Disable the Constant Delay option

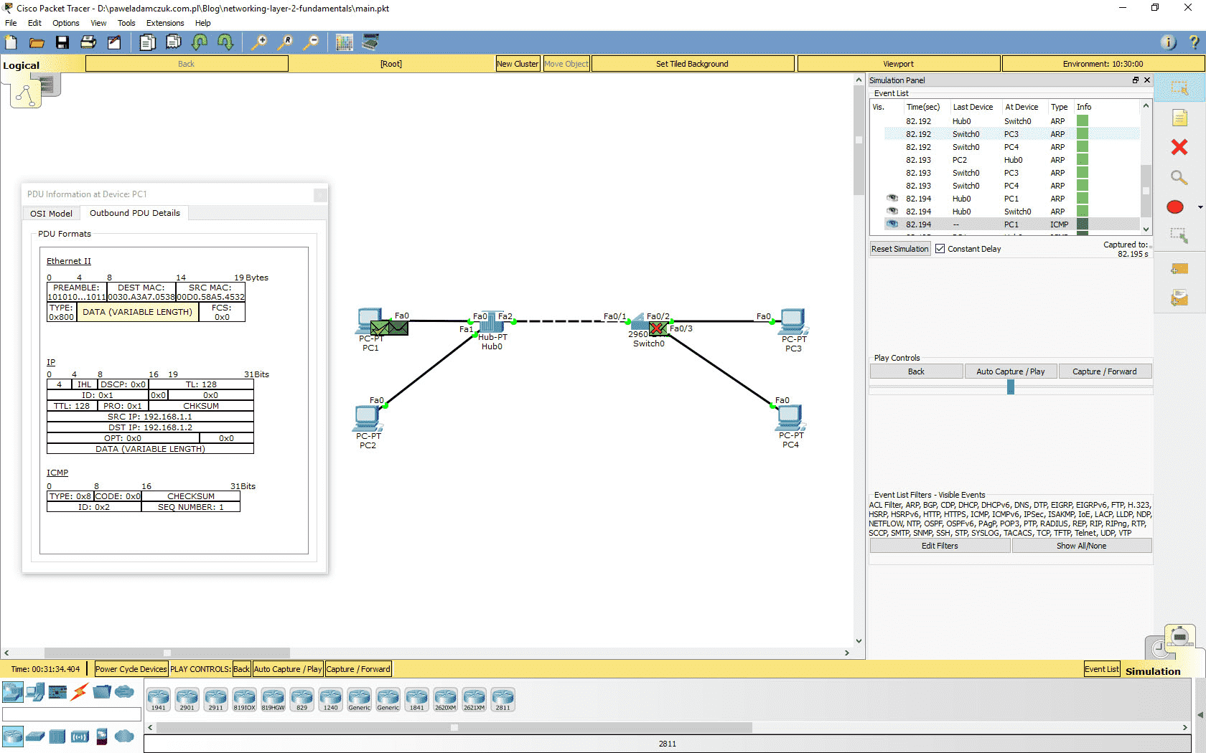pos(940,248)
